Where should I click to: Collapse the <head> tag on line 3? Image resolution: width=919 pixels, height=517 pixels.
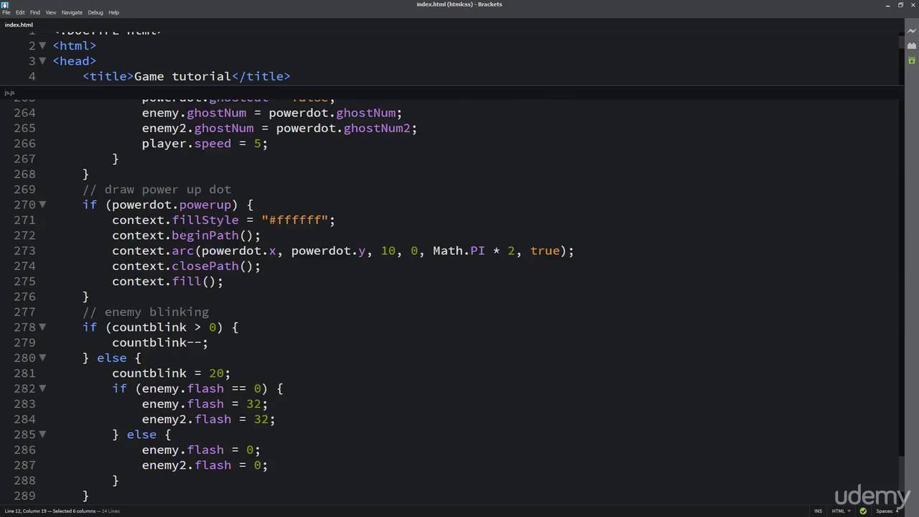[x=42, y=60]
